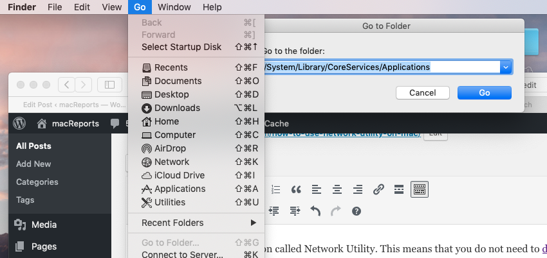The height and width of the screenshot is (258, 547).
Task: Click the permalink Edit button
Action: pyautogui.click(x=436, y=135)
